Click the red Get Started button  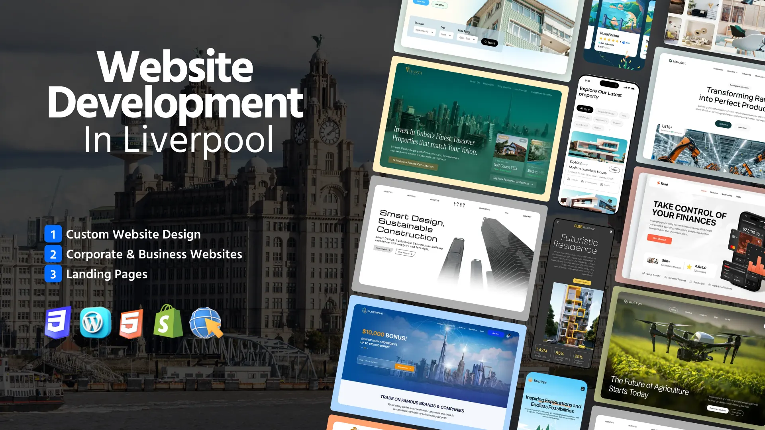(659, 239)
